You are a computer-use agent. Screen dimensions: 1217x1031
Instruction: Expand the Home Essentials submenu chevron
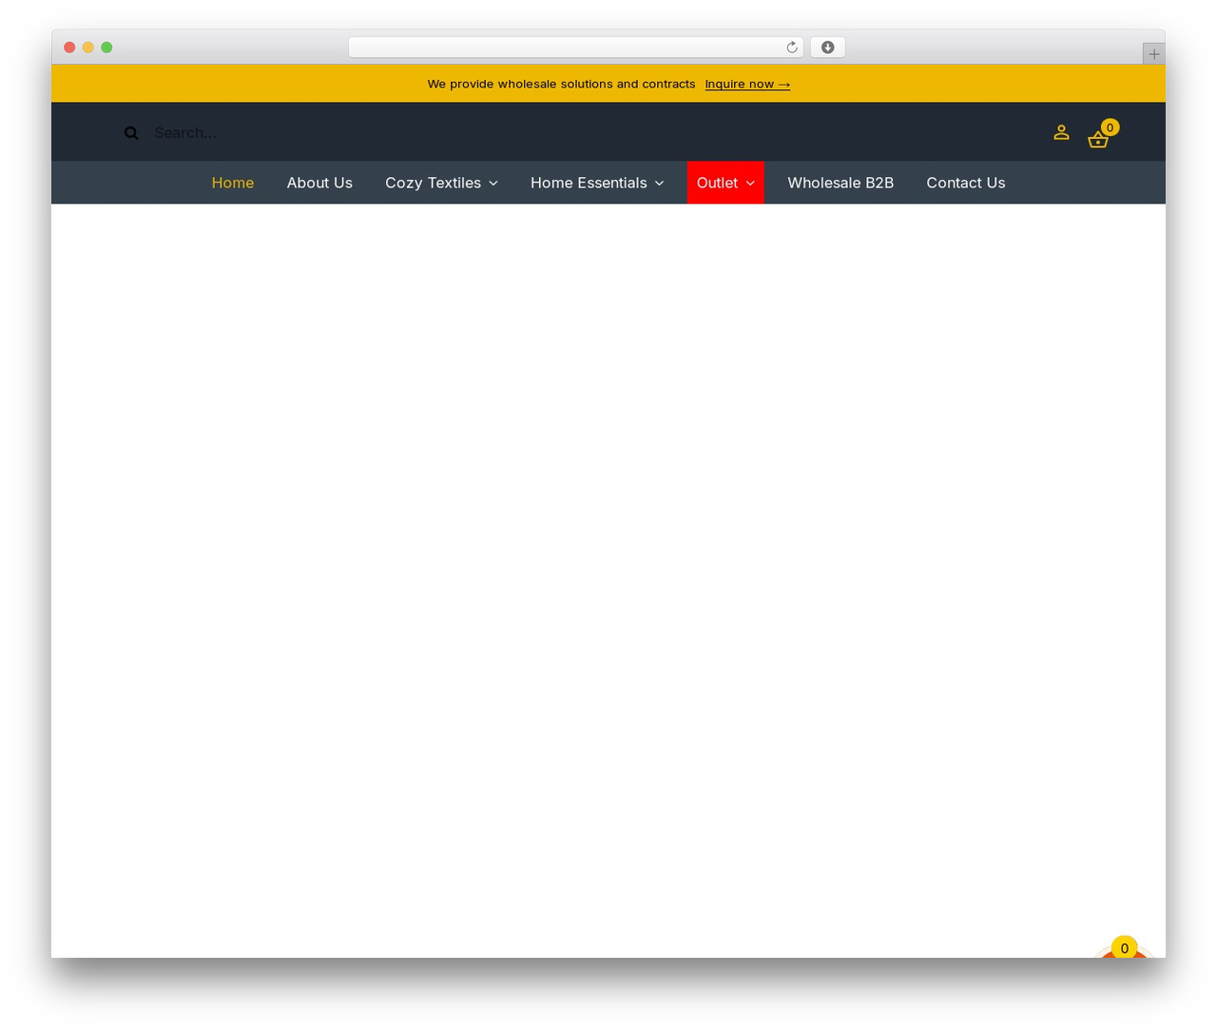click(659, 184)
